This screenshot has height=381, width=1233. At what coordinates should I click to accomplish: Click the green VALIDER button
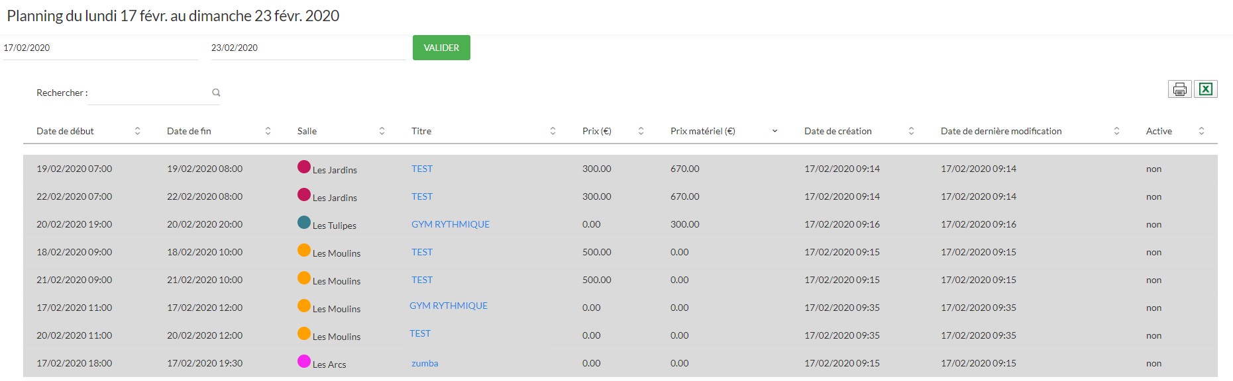point(441,48)
